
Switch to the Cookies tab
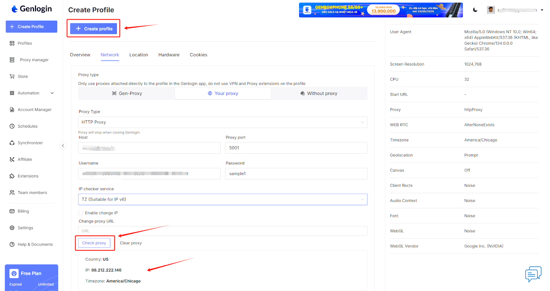tap(198, 55)
